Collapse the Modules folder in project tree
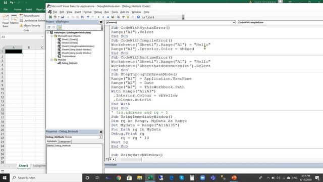The width and height of the screenshot is (323, 182). [51, 60]
